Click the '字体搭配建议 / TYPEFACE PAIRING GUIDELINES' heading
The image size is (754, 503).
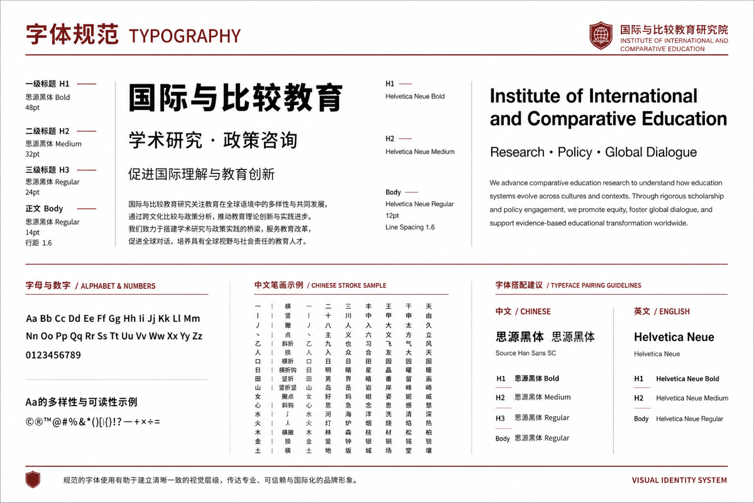(x=569, y=285)
